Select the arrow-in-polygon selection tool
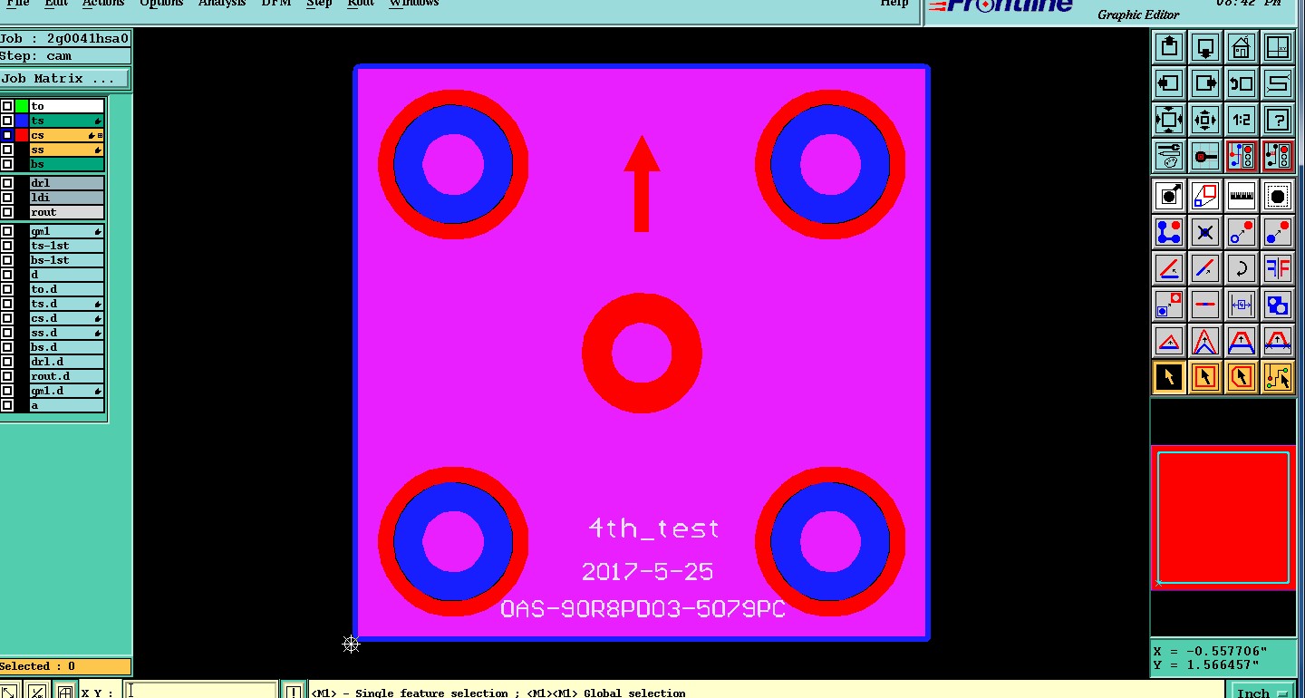The width and height of the screenshot is (1305, 698). click(1242, 377)
